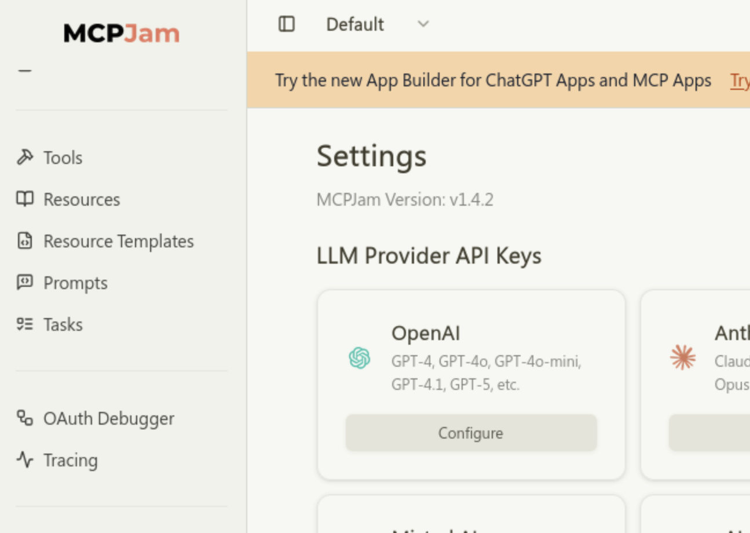Viewport: 750px width, 533px height.
Task: Click the Tools hammer icon
Action: (x=25, y=157)
